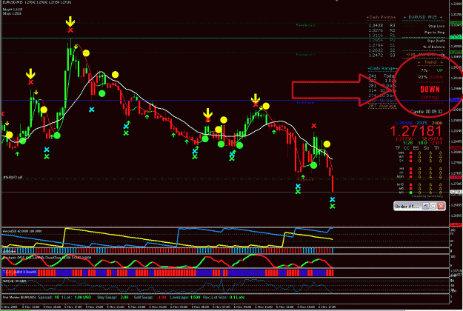This screenshot has height=311, width=463.
Task: Click the T.S.V Bullish/Bearish indicator label
Action: (x=19, y=272)
